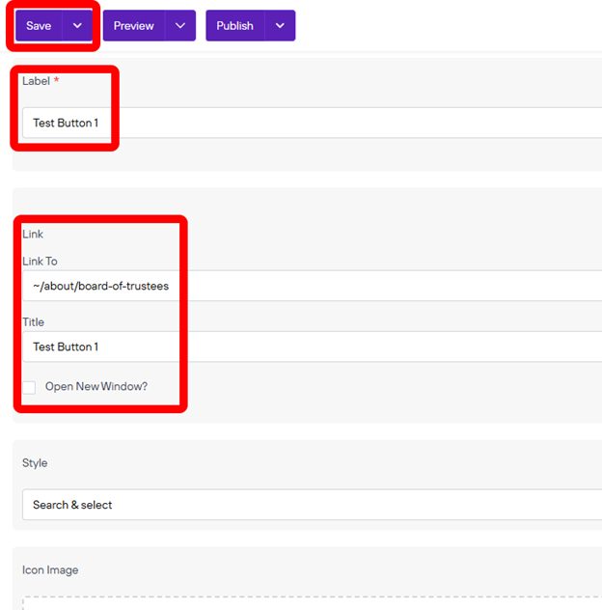Click the Label field caption

[36, 81]
